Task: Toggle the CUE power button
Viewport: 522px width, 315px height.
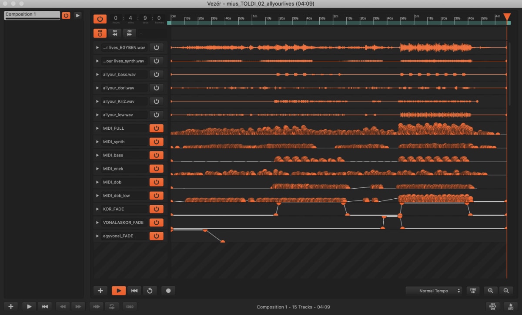Action: pos(100,33)
